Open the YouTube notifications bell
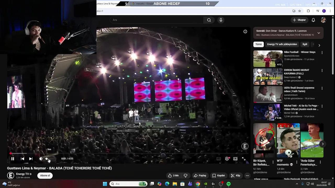Image resolution: width=335 pixels, height=188 pixels. 313,20
